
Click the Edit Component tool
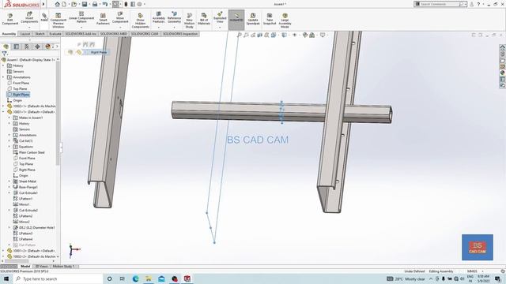[10, 19]
